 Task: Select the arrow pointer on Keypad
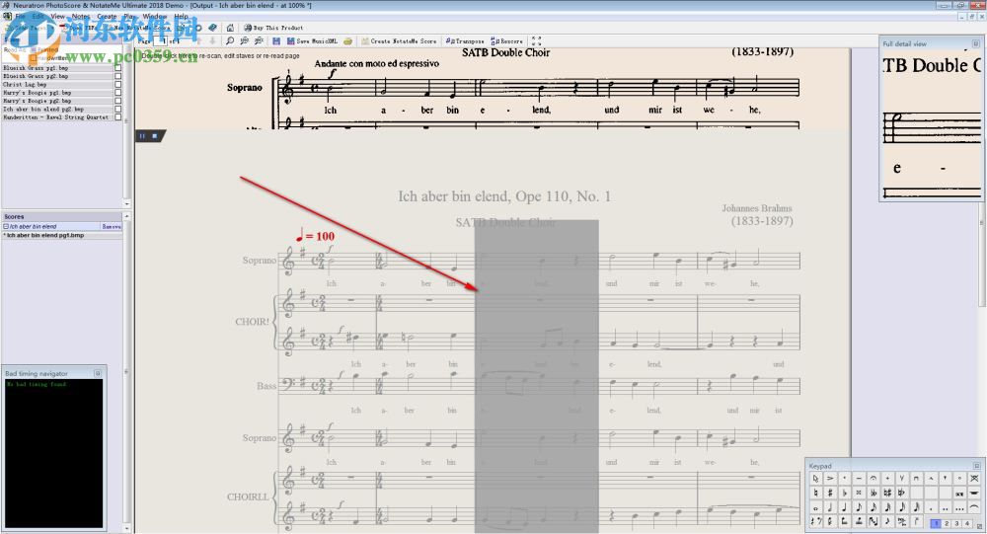click(x=816, y=478)
